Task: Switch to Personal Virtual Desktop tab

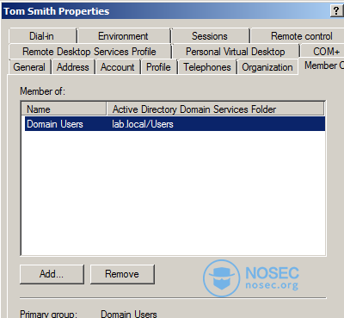Action: click(x=236, y=52)
